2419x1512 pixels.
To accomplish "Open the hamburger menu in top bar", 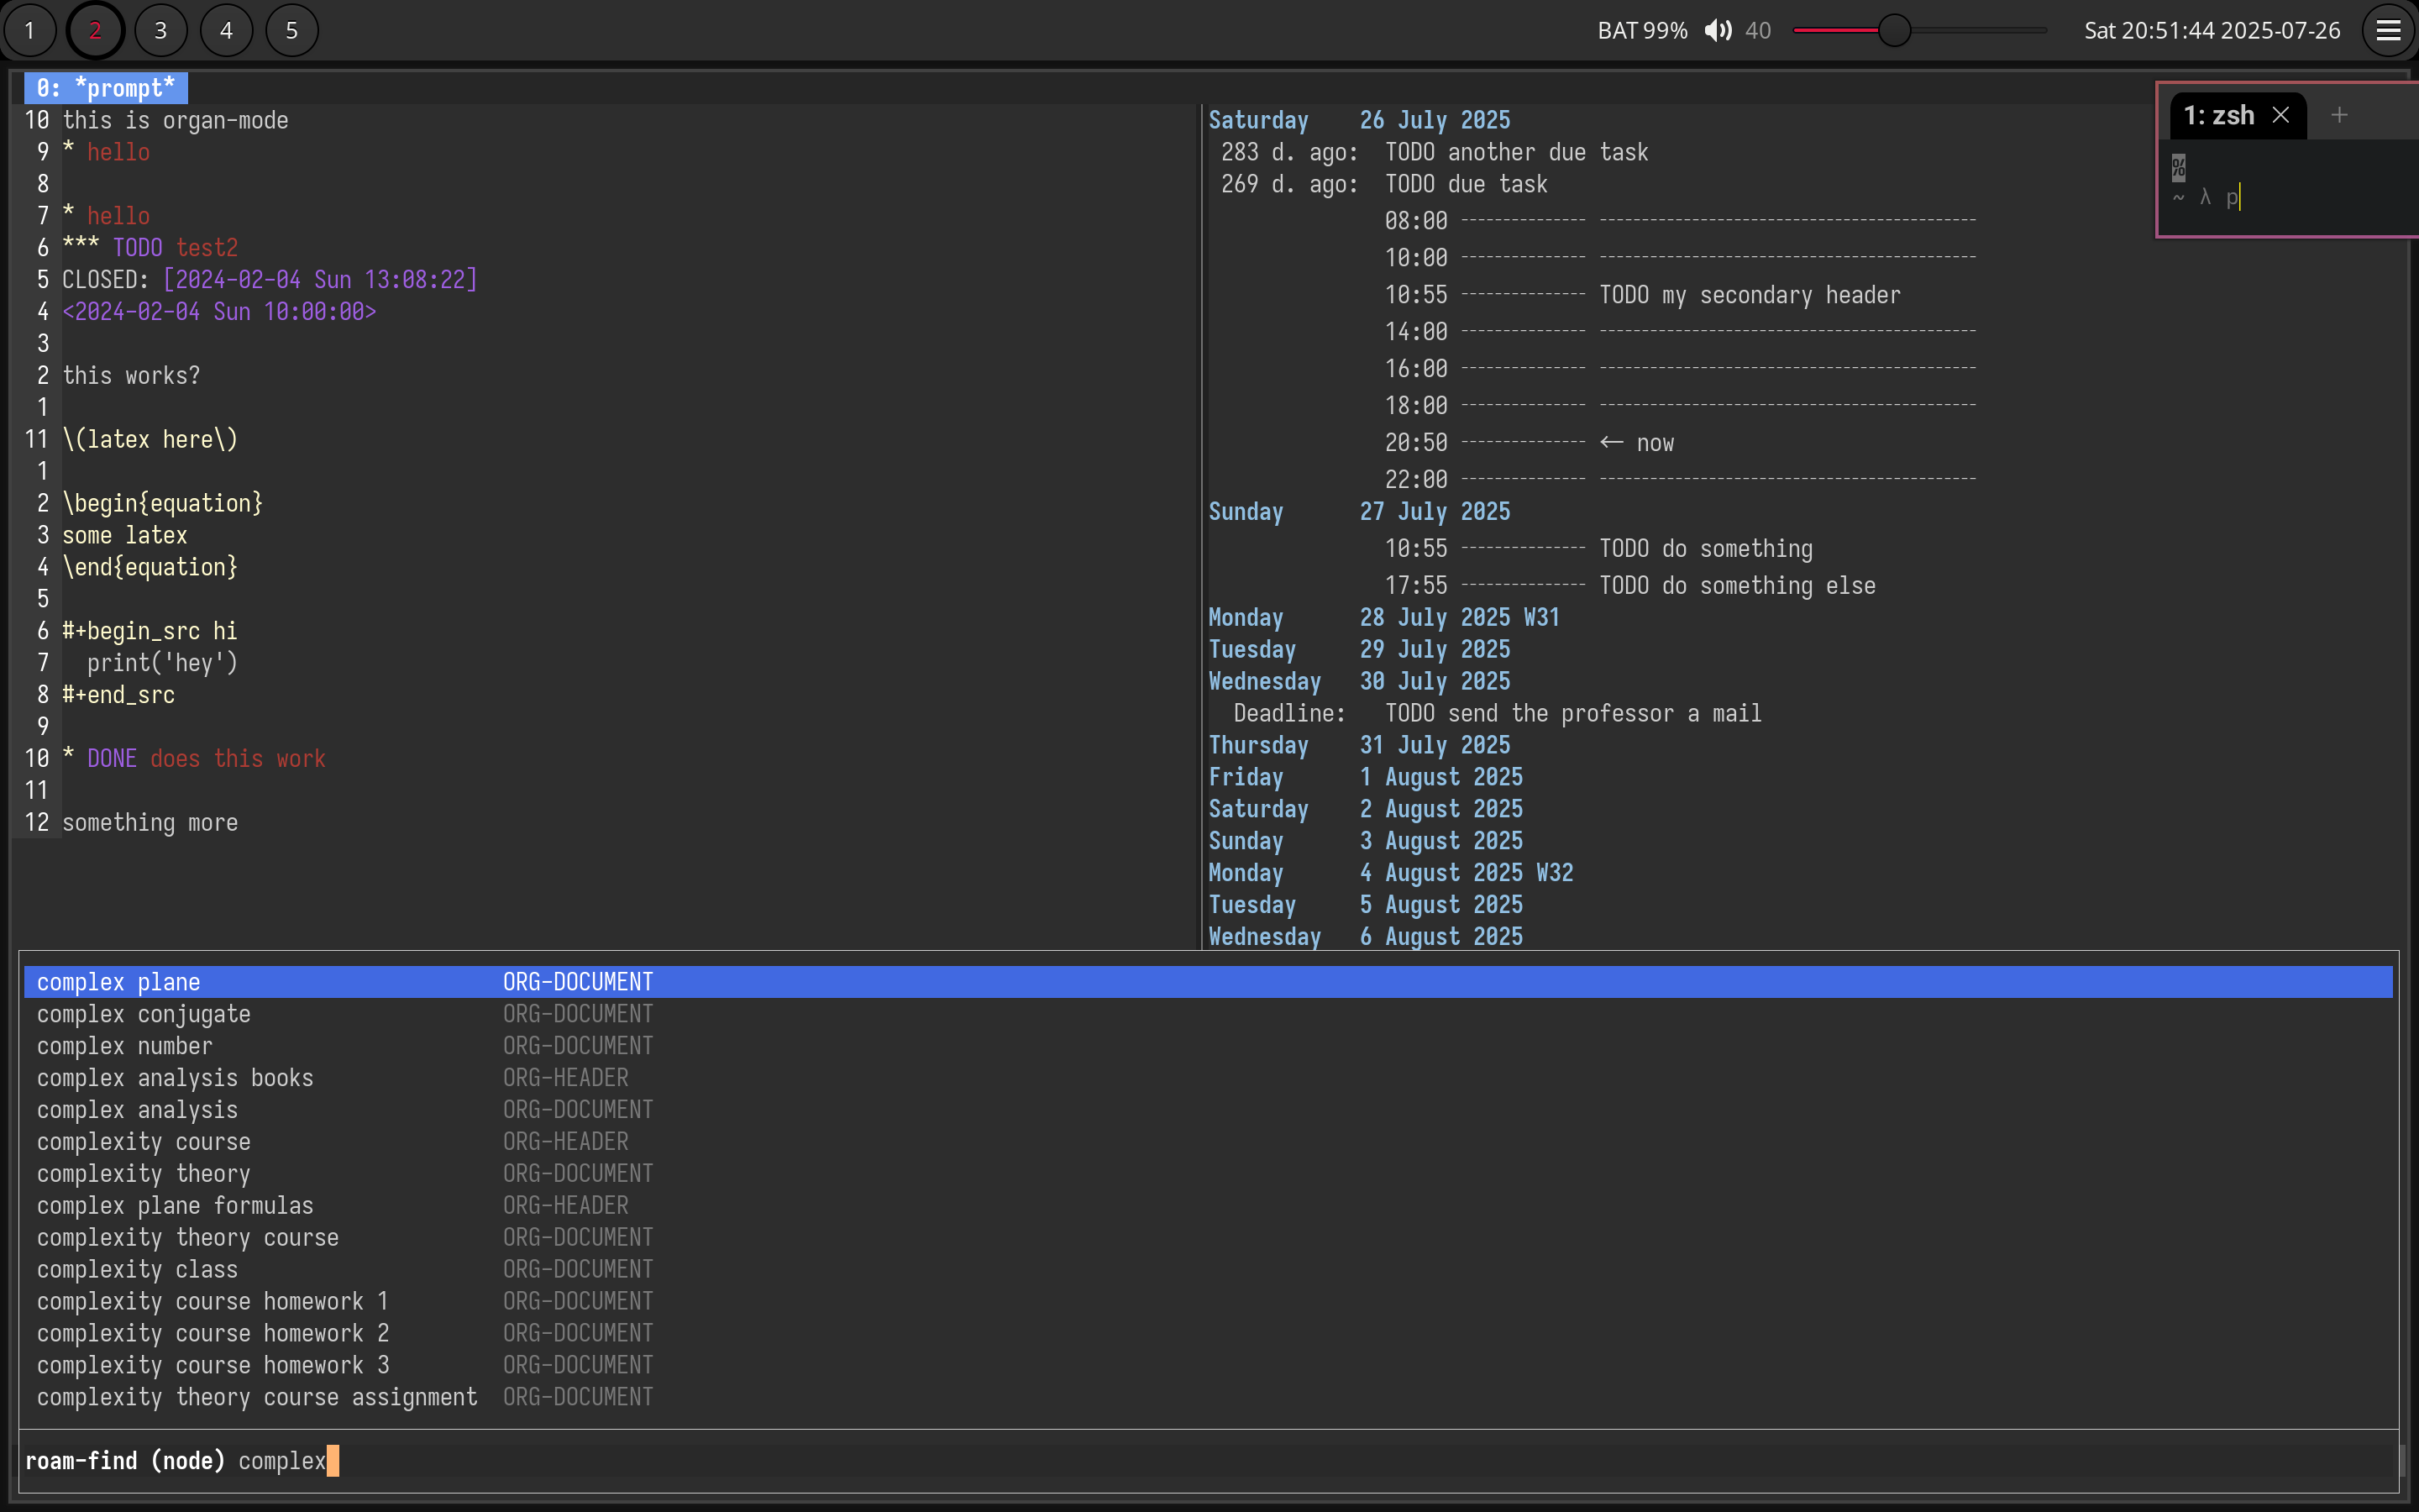I will point(2388,30).
